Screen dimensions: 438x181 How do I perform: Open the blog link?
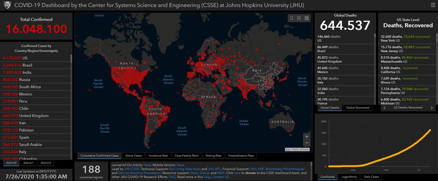(x=207, y=177)
